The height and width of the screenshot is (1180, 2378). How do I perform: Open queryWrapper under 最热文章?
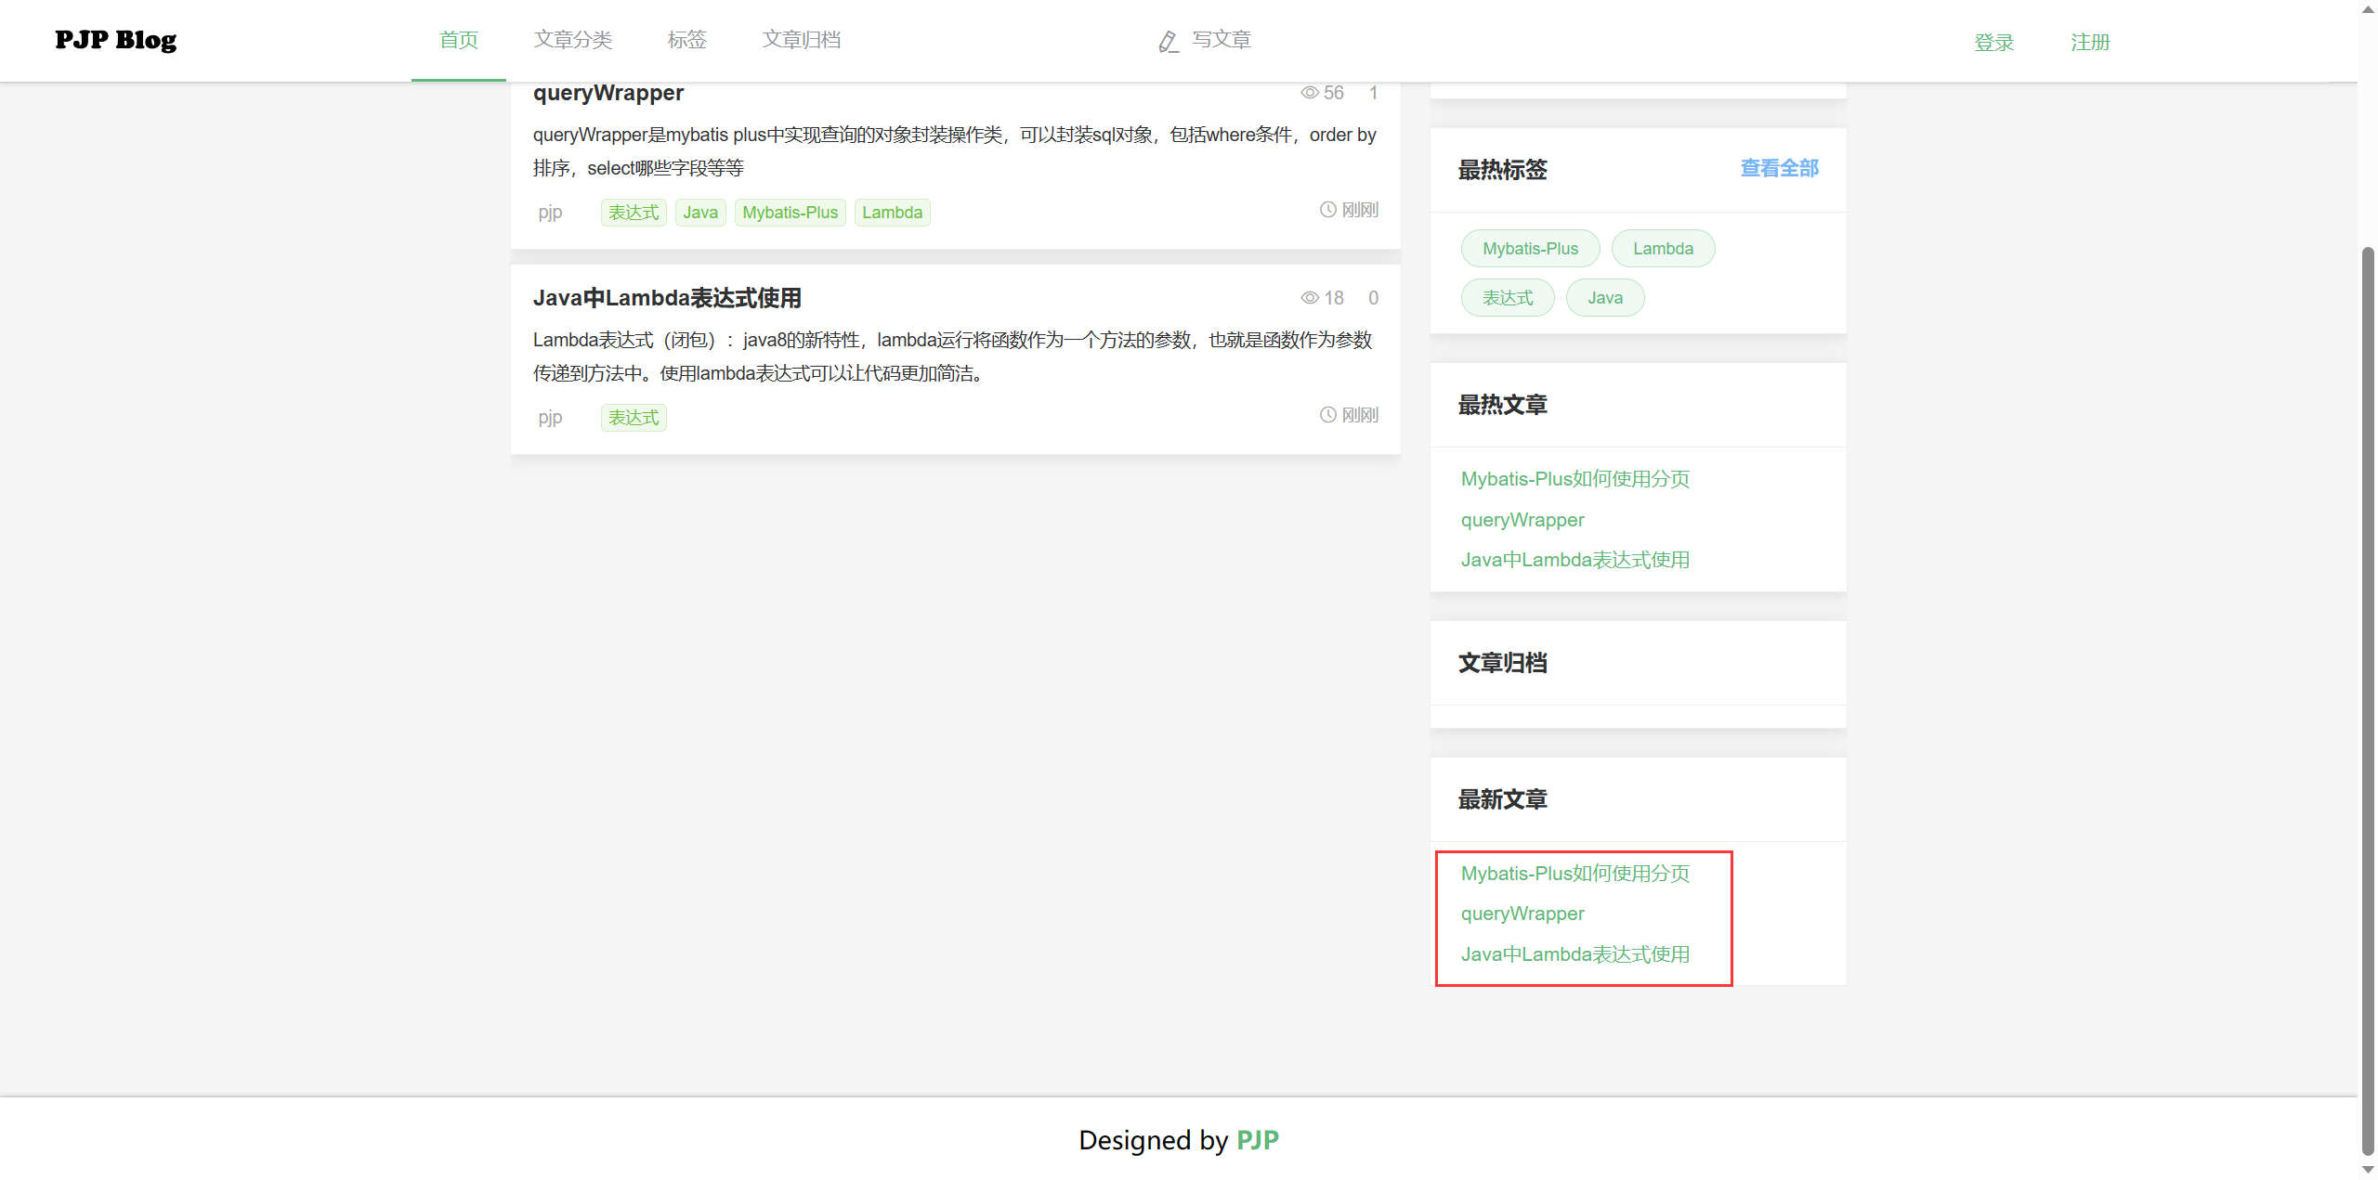[x=1522, y=520]
